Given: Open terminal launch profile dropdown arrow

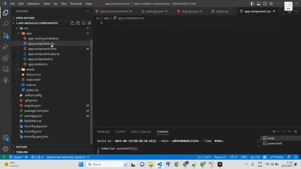Looking at the screenshot, I should (278, 131).
